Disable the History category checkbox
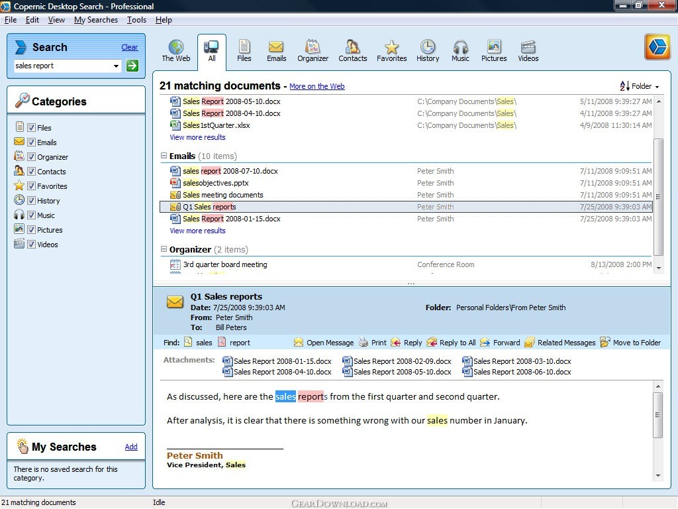Image resolution: width=678 pixels, height=509 pixels. (31, 201)
